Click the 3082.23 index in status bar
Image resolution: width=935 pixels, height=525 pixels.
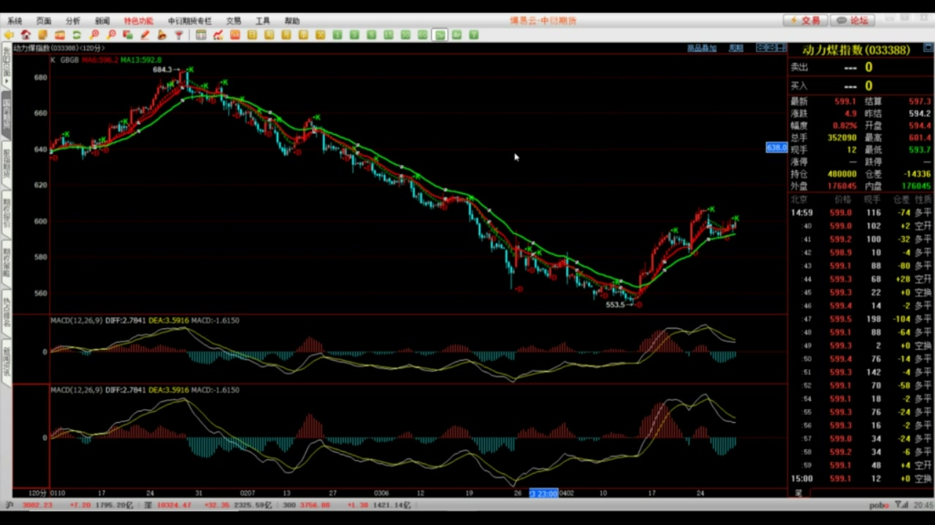pos(37,505)
